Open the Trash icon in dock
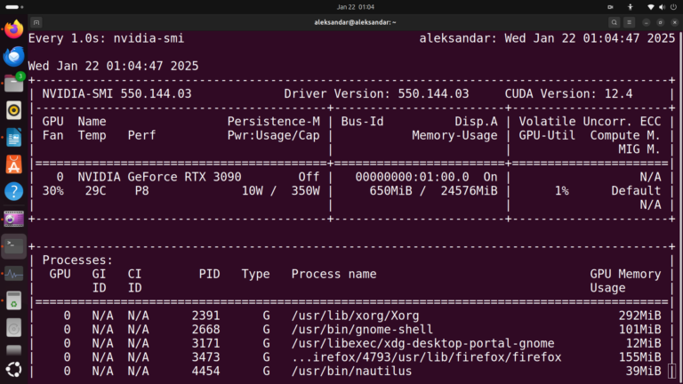683x384 pixels. [x=14, y=300]
